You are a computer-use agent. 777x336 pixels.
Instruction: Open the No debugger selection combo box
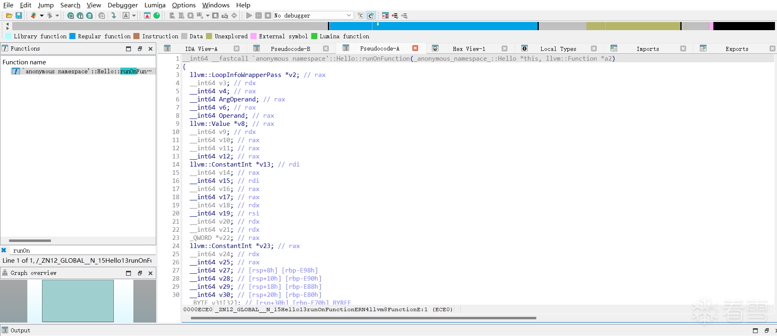313,15
